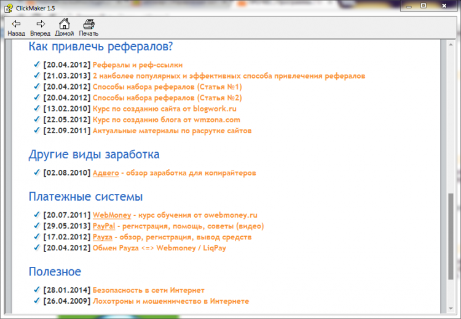Click the vertical scrollbar thumb
The image size is (461, 319).
click(x=451, y=237)
